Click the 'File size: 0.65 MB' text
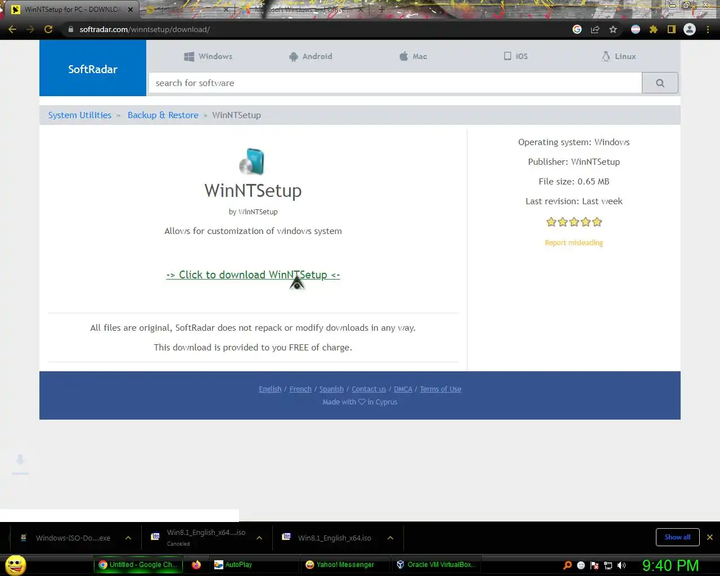 574,181
